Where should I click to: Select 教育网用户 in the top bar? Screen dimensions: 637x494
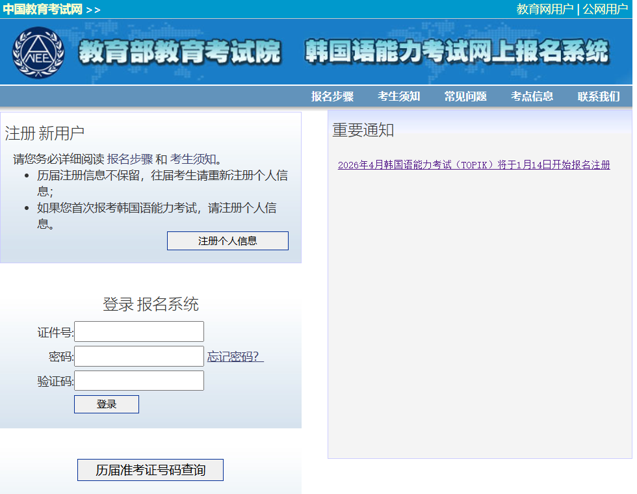[545, 9]
